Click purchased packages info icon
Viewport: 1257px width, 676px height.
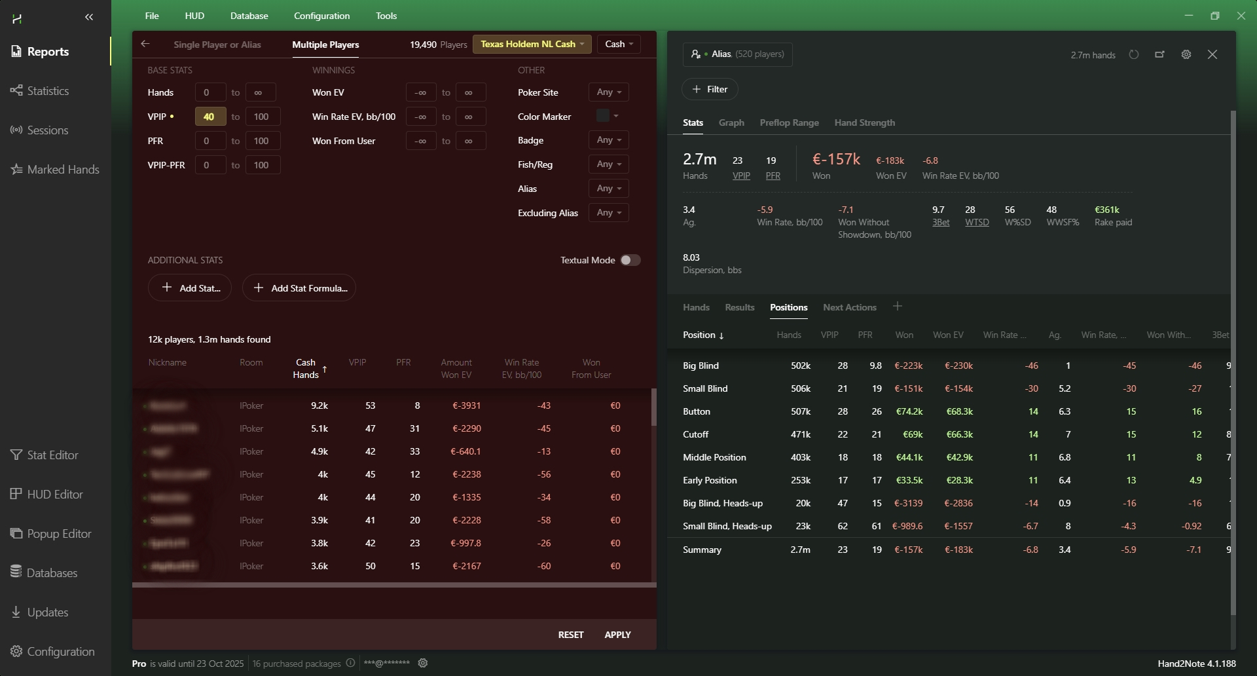(x=350, y=664)
